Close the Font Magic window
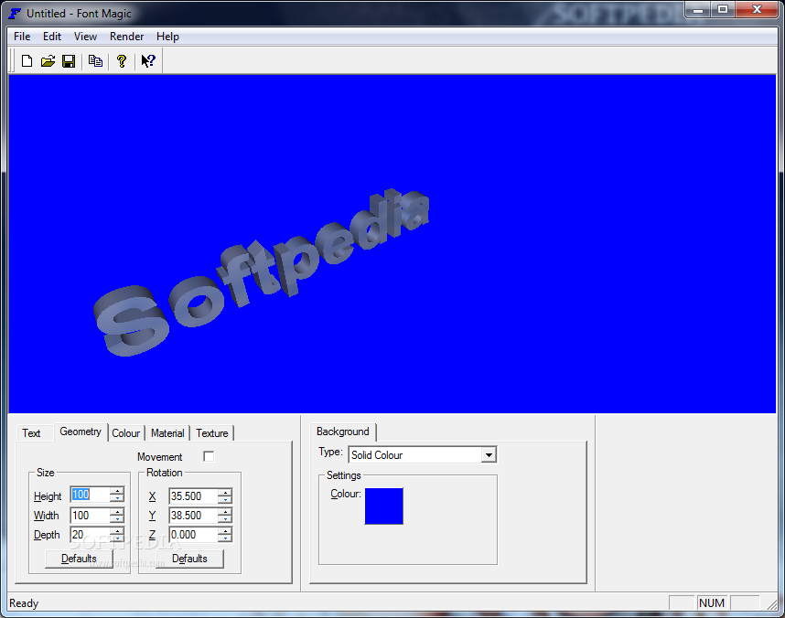Screen dimensions: 785x618 click(757, 9)
